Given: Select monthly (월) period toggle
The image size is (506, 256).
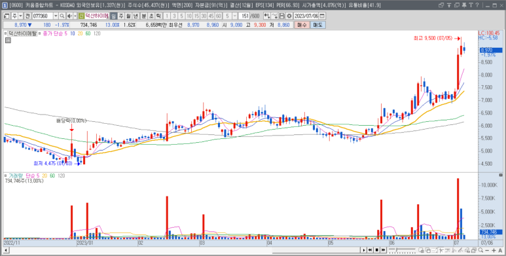Looking at the screenshot, I should click(128, 16).
